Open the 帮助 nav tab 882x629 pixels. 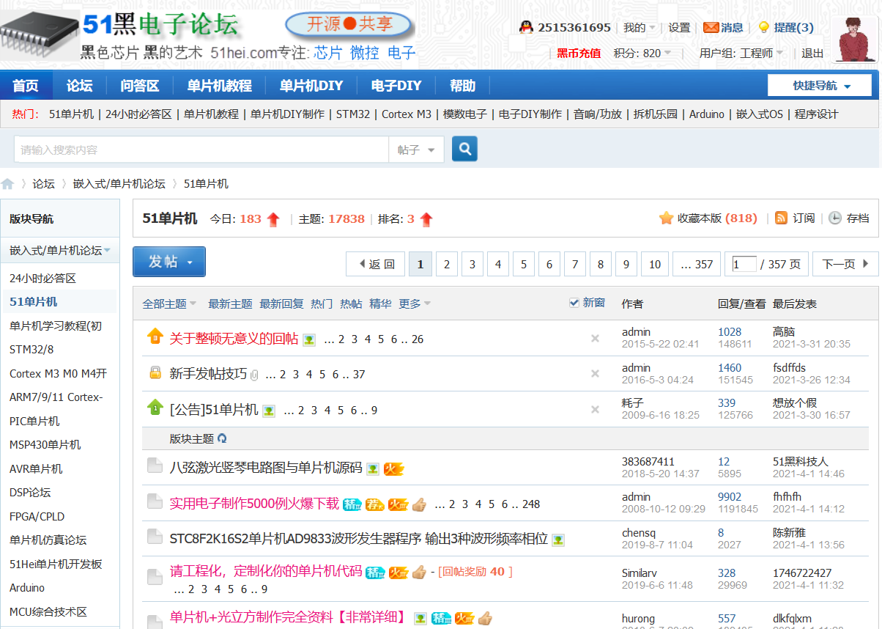coord(462,86)
